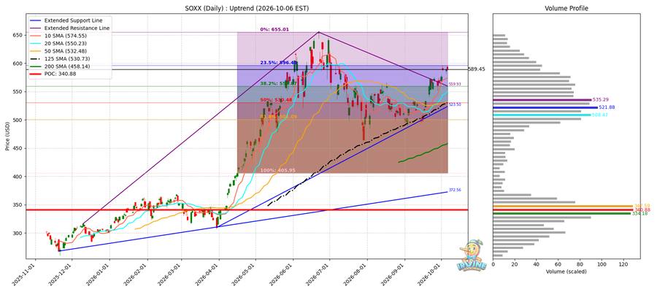Click the 20 tick on volume axis
This screenshot has height=292, width=657.
pyautogui.click(x=515, y=264)
